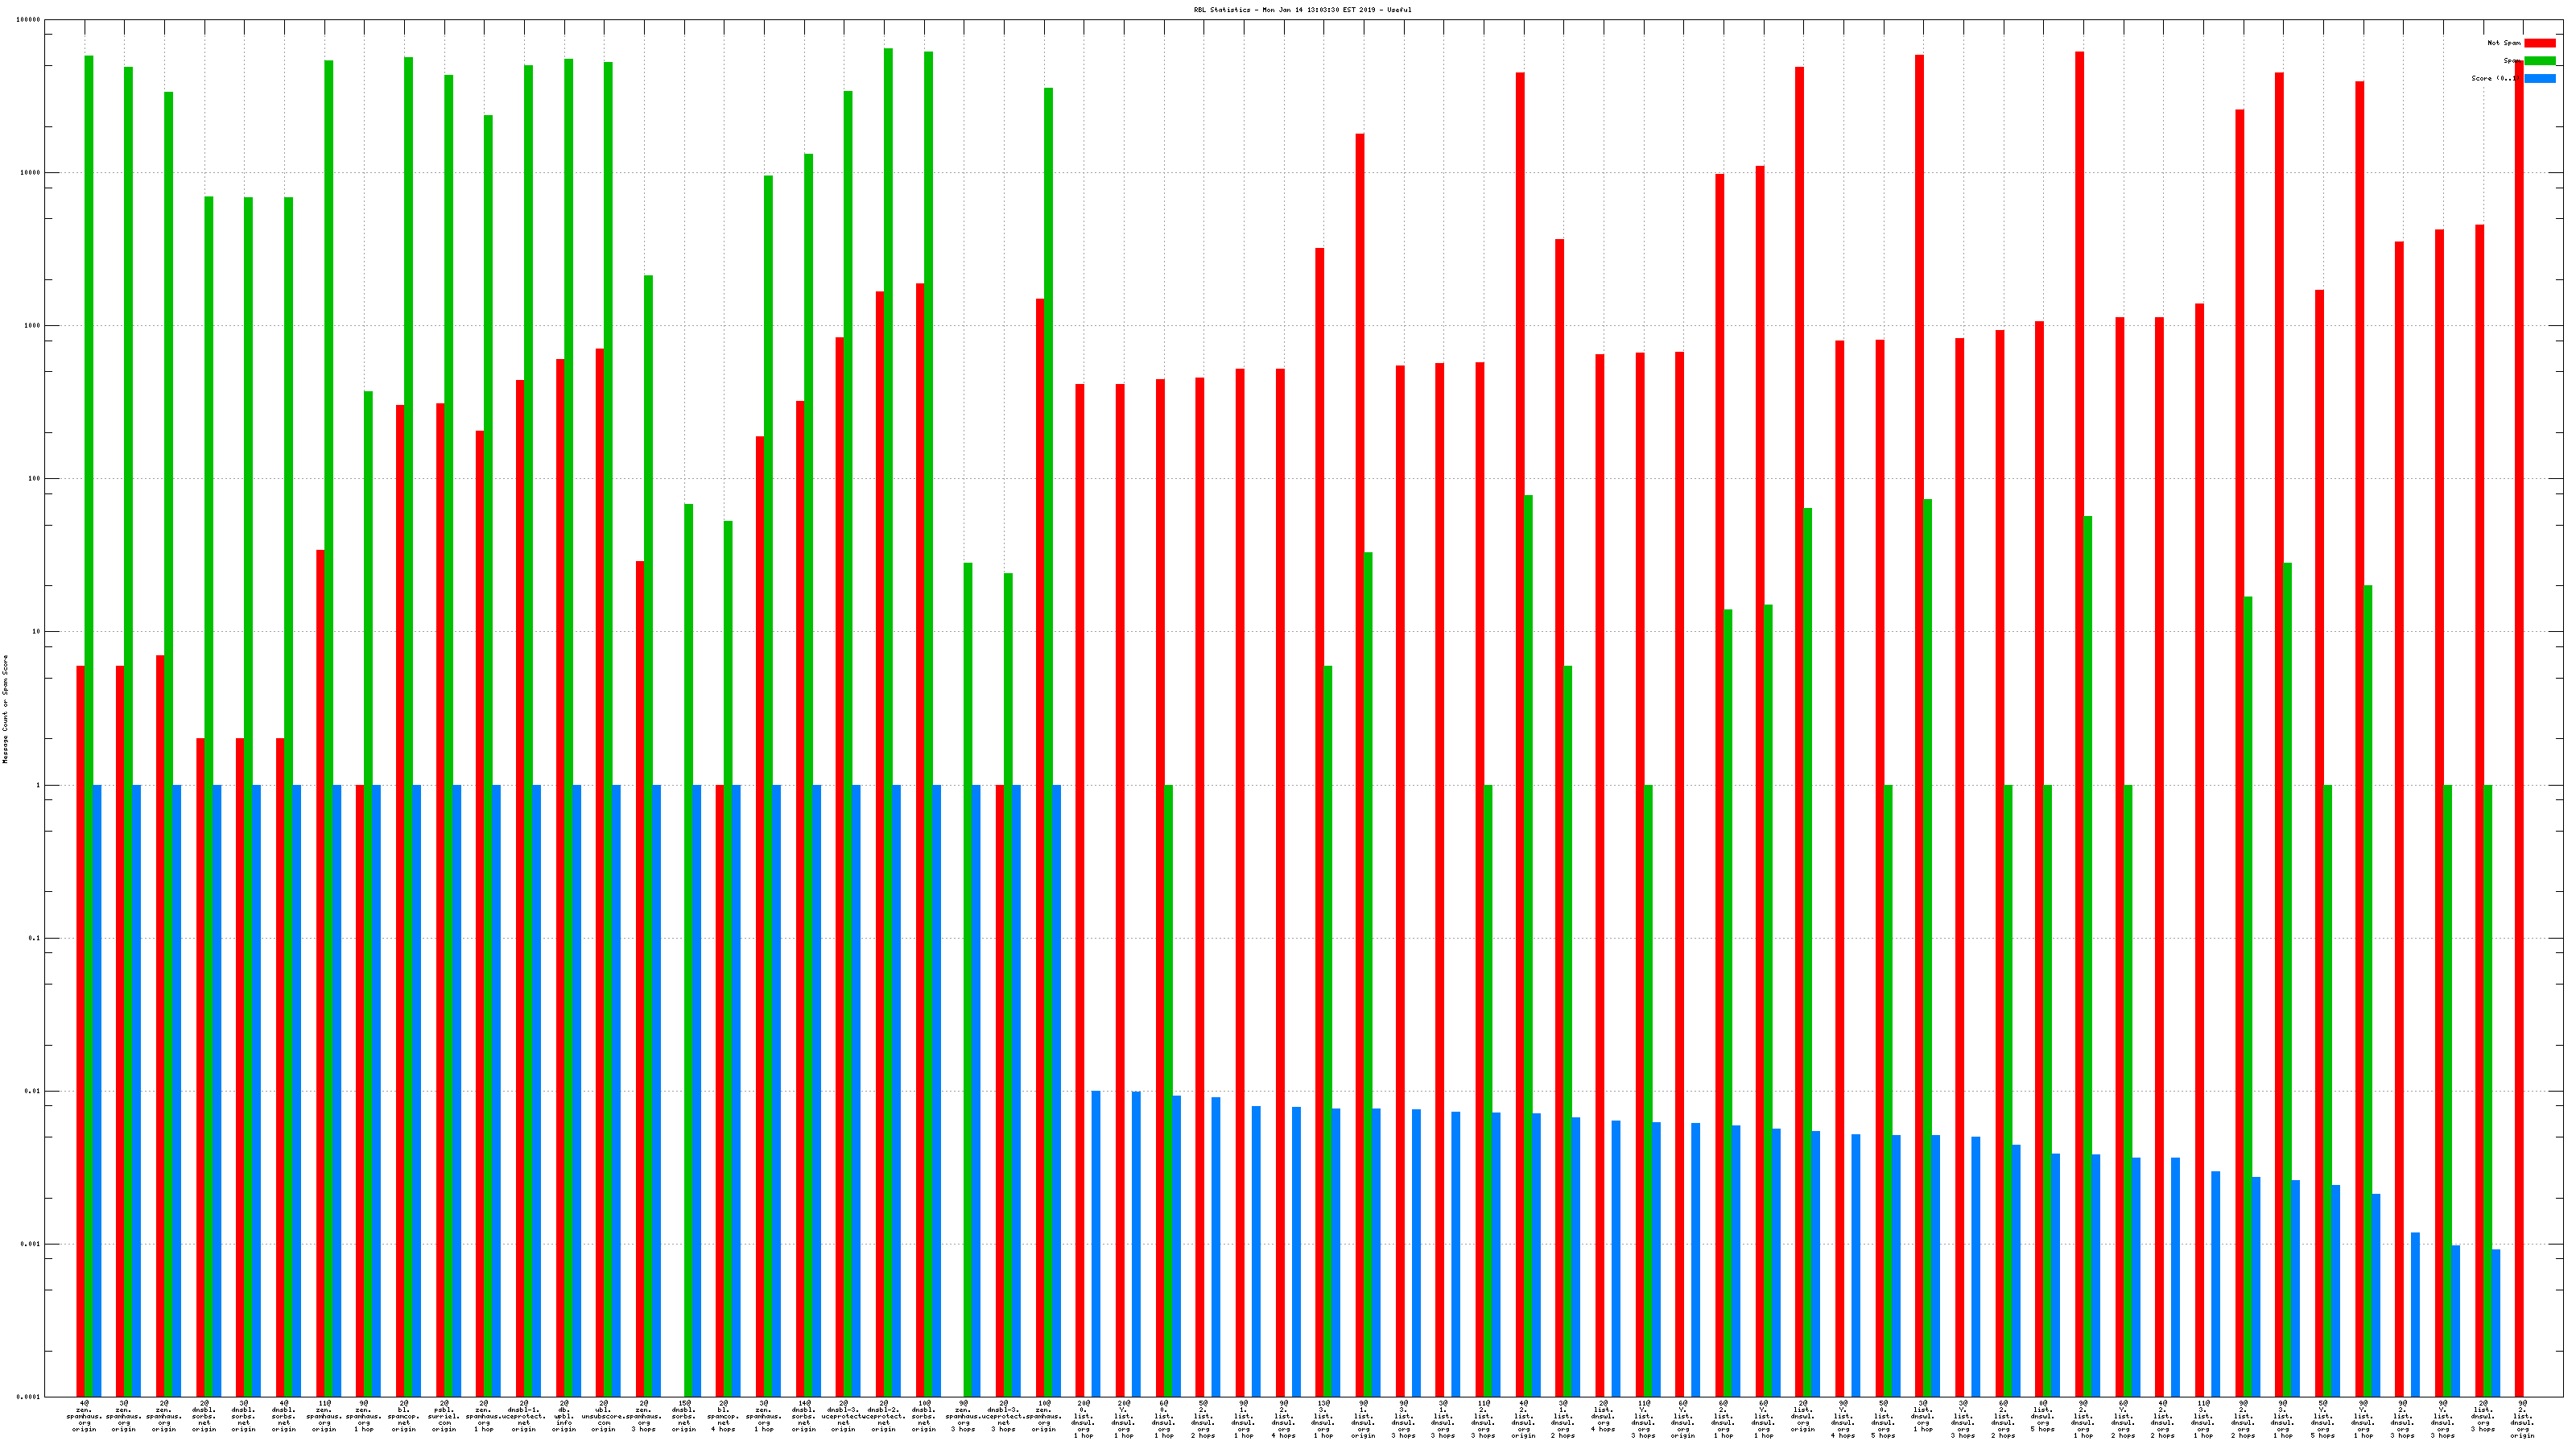Click the ubl.unsubscore.com origin axis label
This screenshot has height=1449, width=2576.
tap(604, 1416)
